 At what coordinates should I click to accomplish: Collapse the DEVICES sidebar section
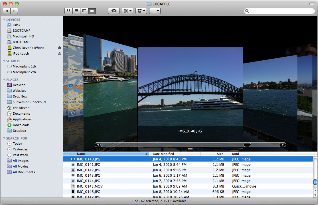4,20
